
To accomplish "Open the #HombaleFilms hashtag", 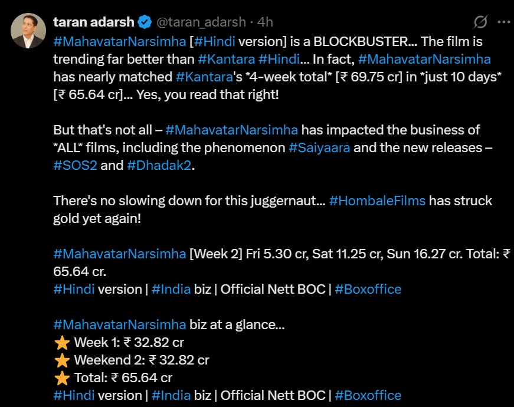I will (x=377, y=201).
